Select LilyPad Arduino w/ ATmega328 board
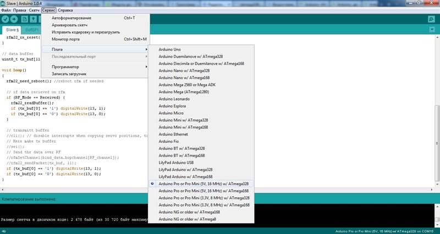The image size is (440, 234). click(201, 170)
